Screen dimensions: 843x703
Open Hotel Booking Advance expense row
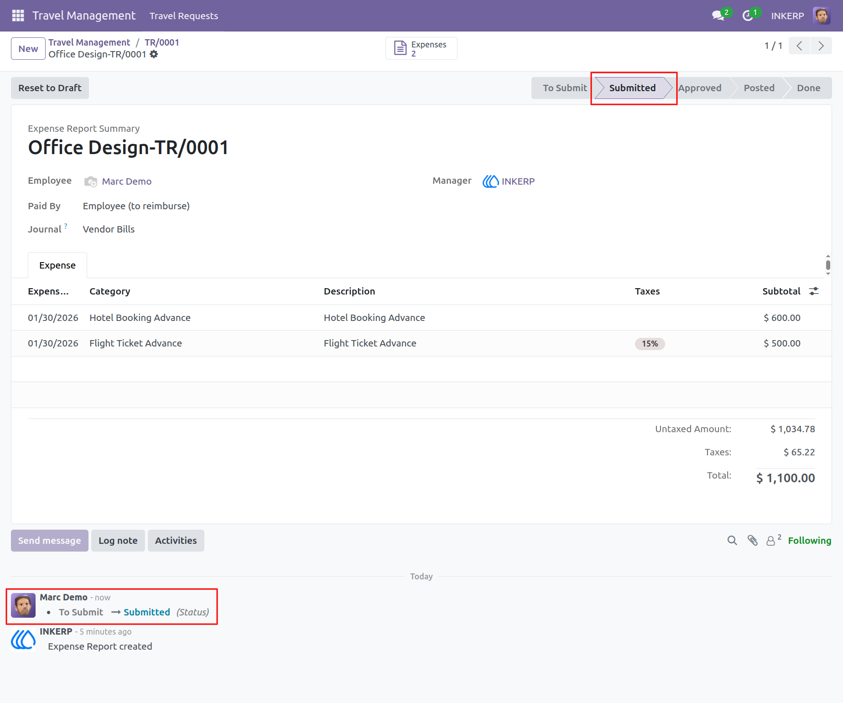point(421,318)
